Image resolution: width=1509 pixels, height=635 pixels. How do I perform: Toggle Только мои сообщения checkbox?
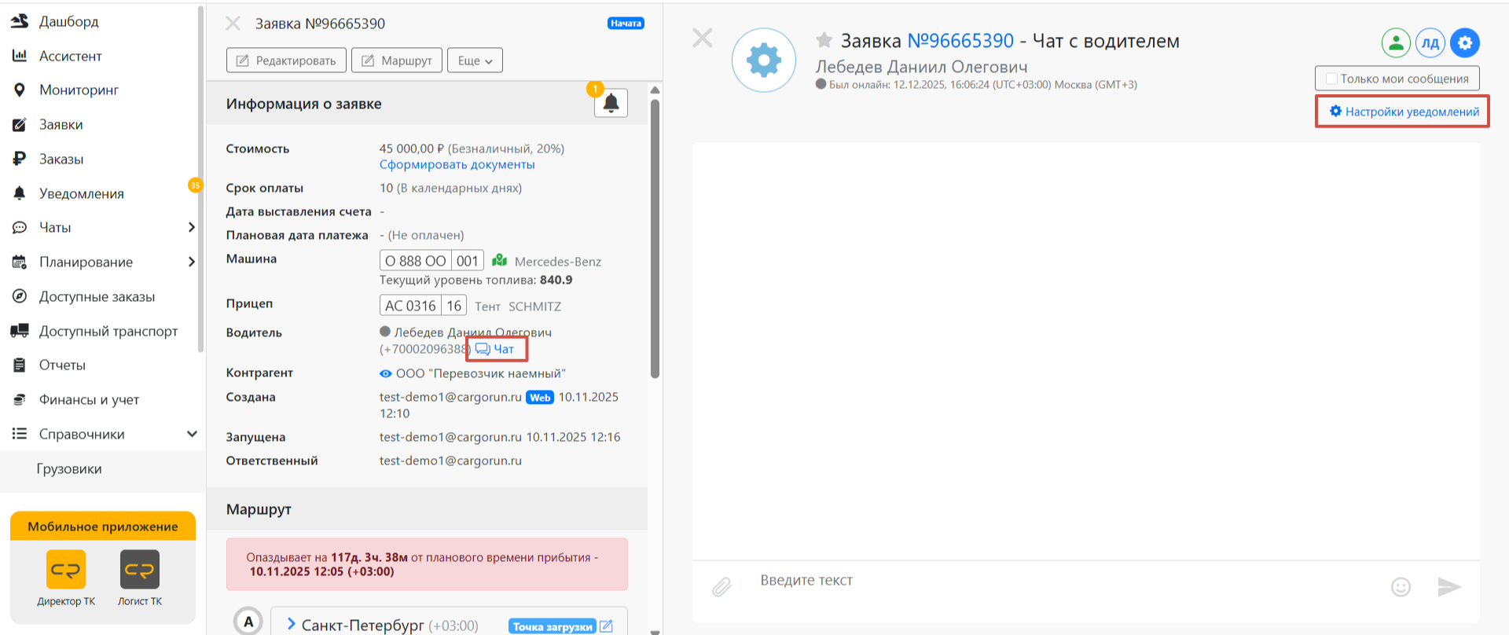[1331, 79]
